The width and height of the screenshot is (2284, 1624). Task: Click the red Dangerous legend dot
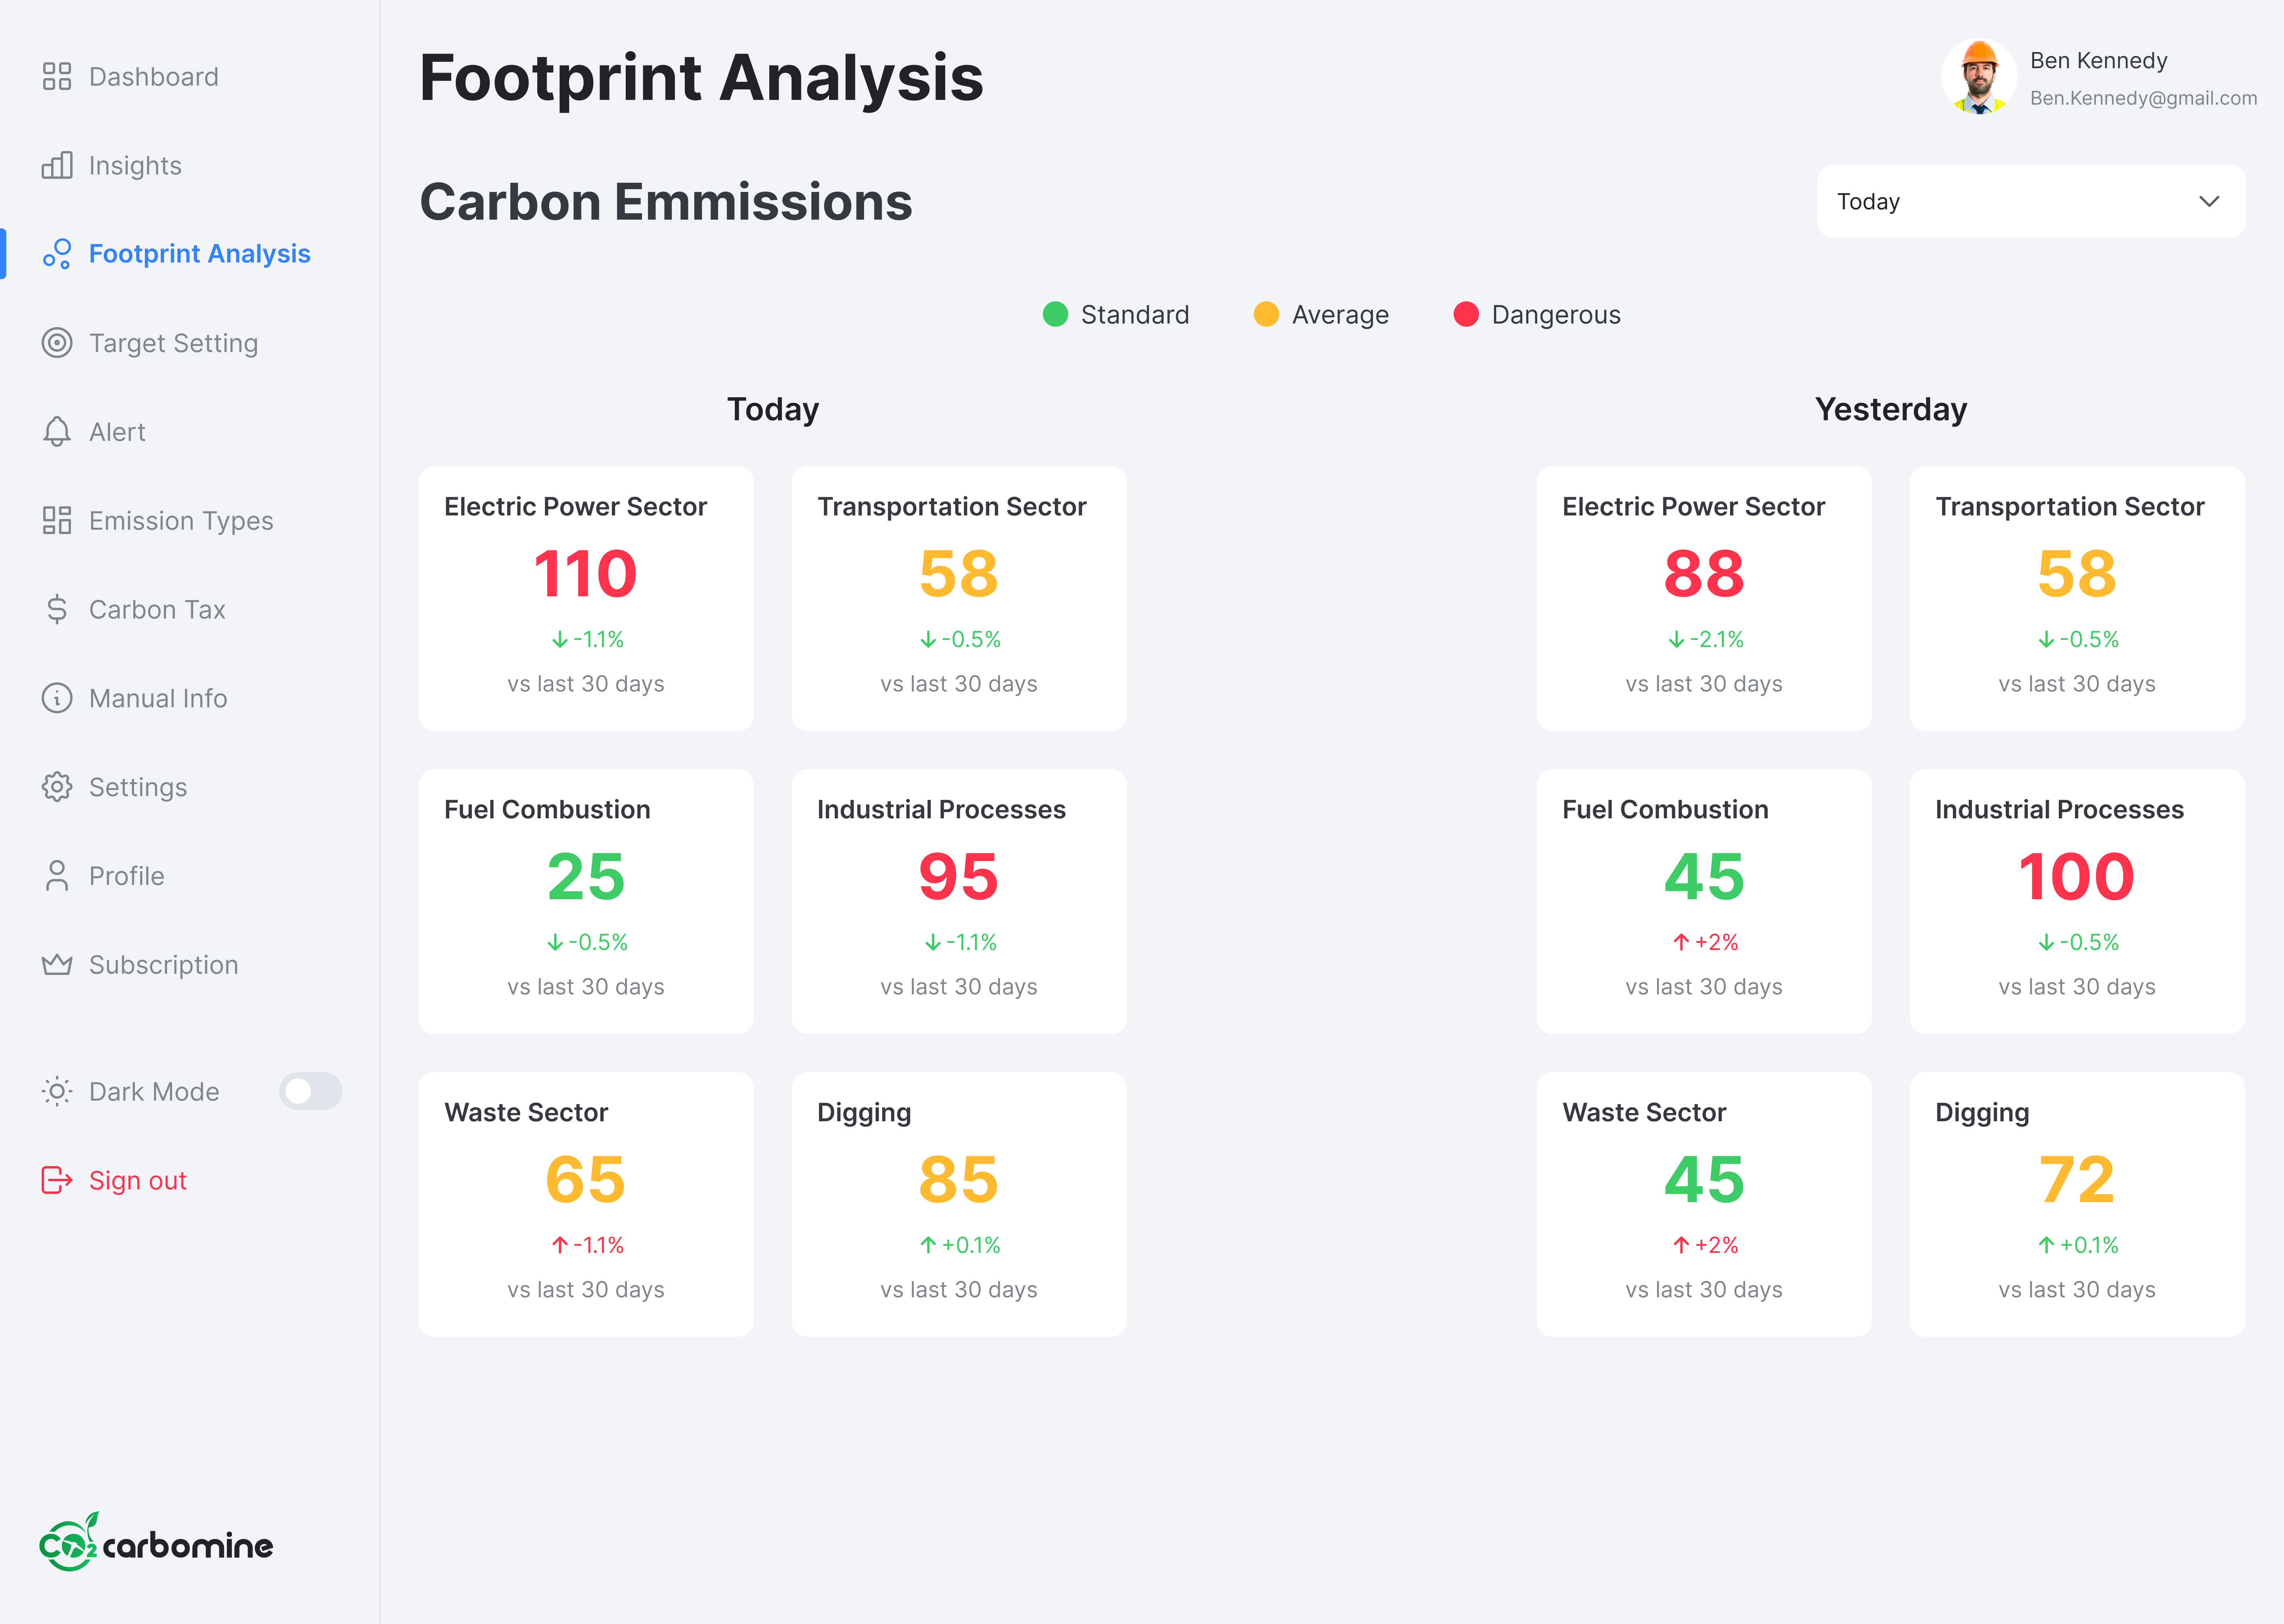point(1465,314)
